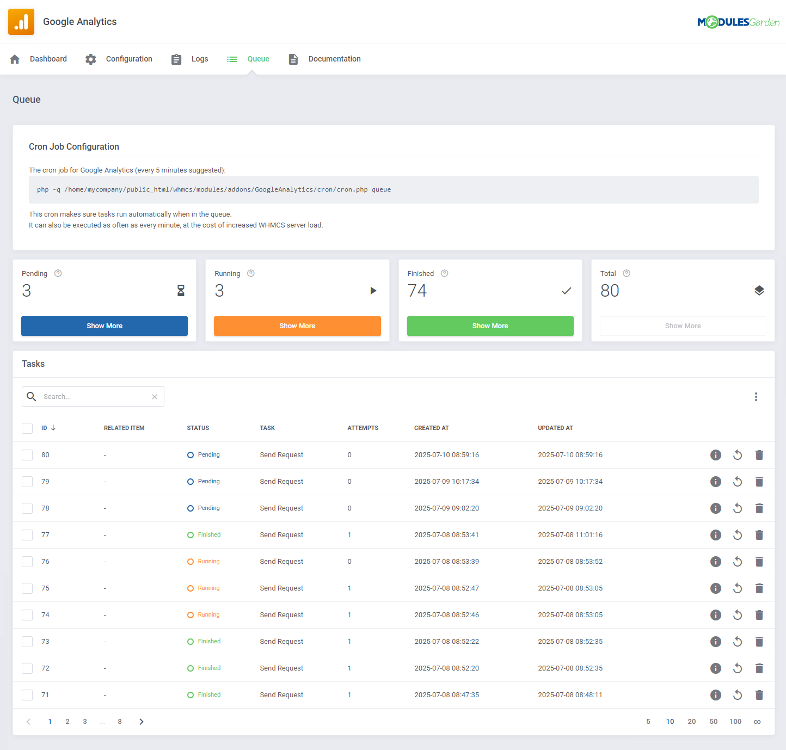The image size is (786, 750).
Task: Set page size to 100 rows
Action: (735, 721)
